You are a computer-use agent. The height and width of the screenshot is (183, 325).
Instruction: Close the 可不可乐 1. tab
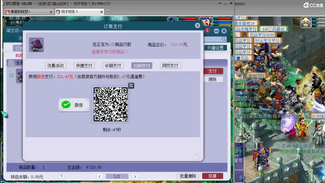click(x=102, y=12)
